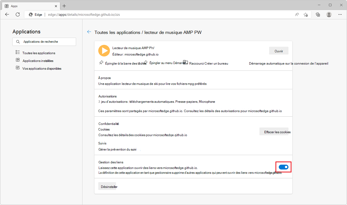The image size is (347, 205).
Task: Click the Confidentialité heading
Action: click(x=109, y=124)
